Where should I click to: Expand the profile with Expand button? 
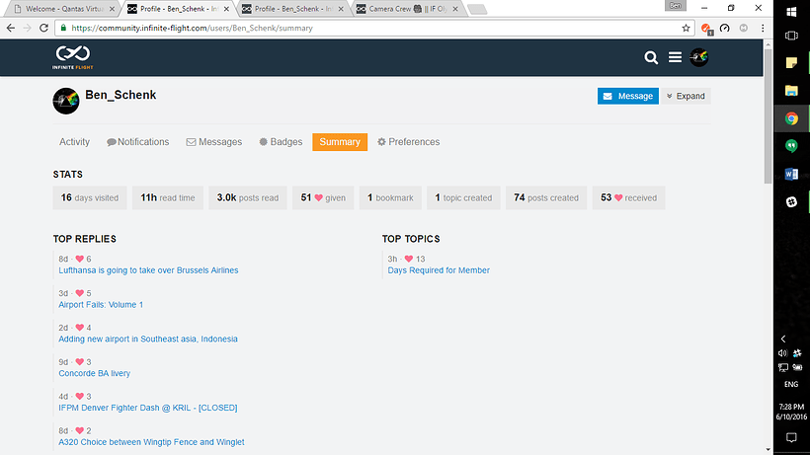point(686,96)
